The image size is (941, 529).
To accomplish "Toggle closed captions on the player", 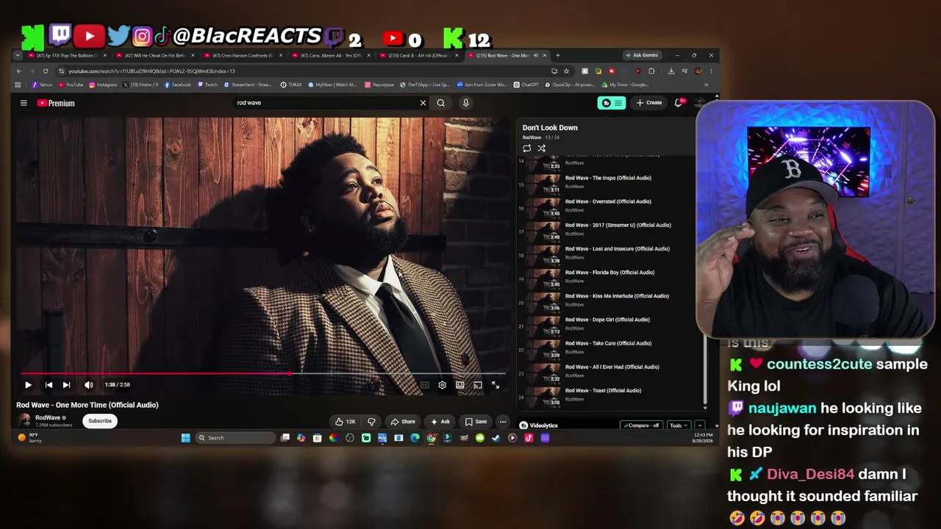I will click(424, 385).
